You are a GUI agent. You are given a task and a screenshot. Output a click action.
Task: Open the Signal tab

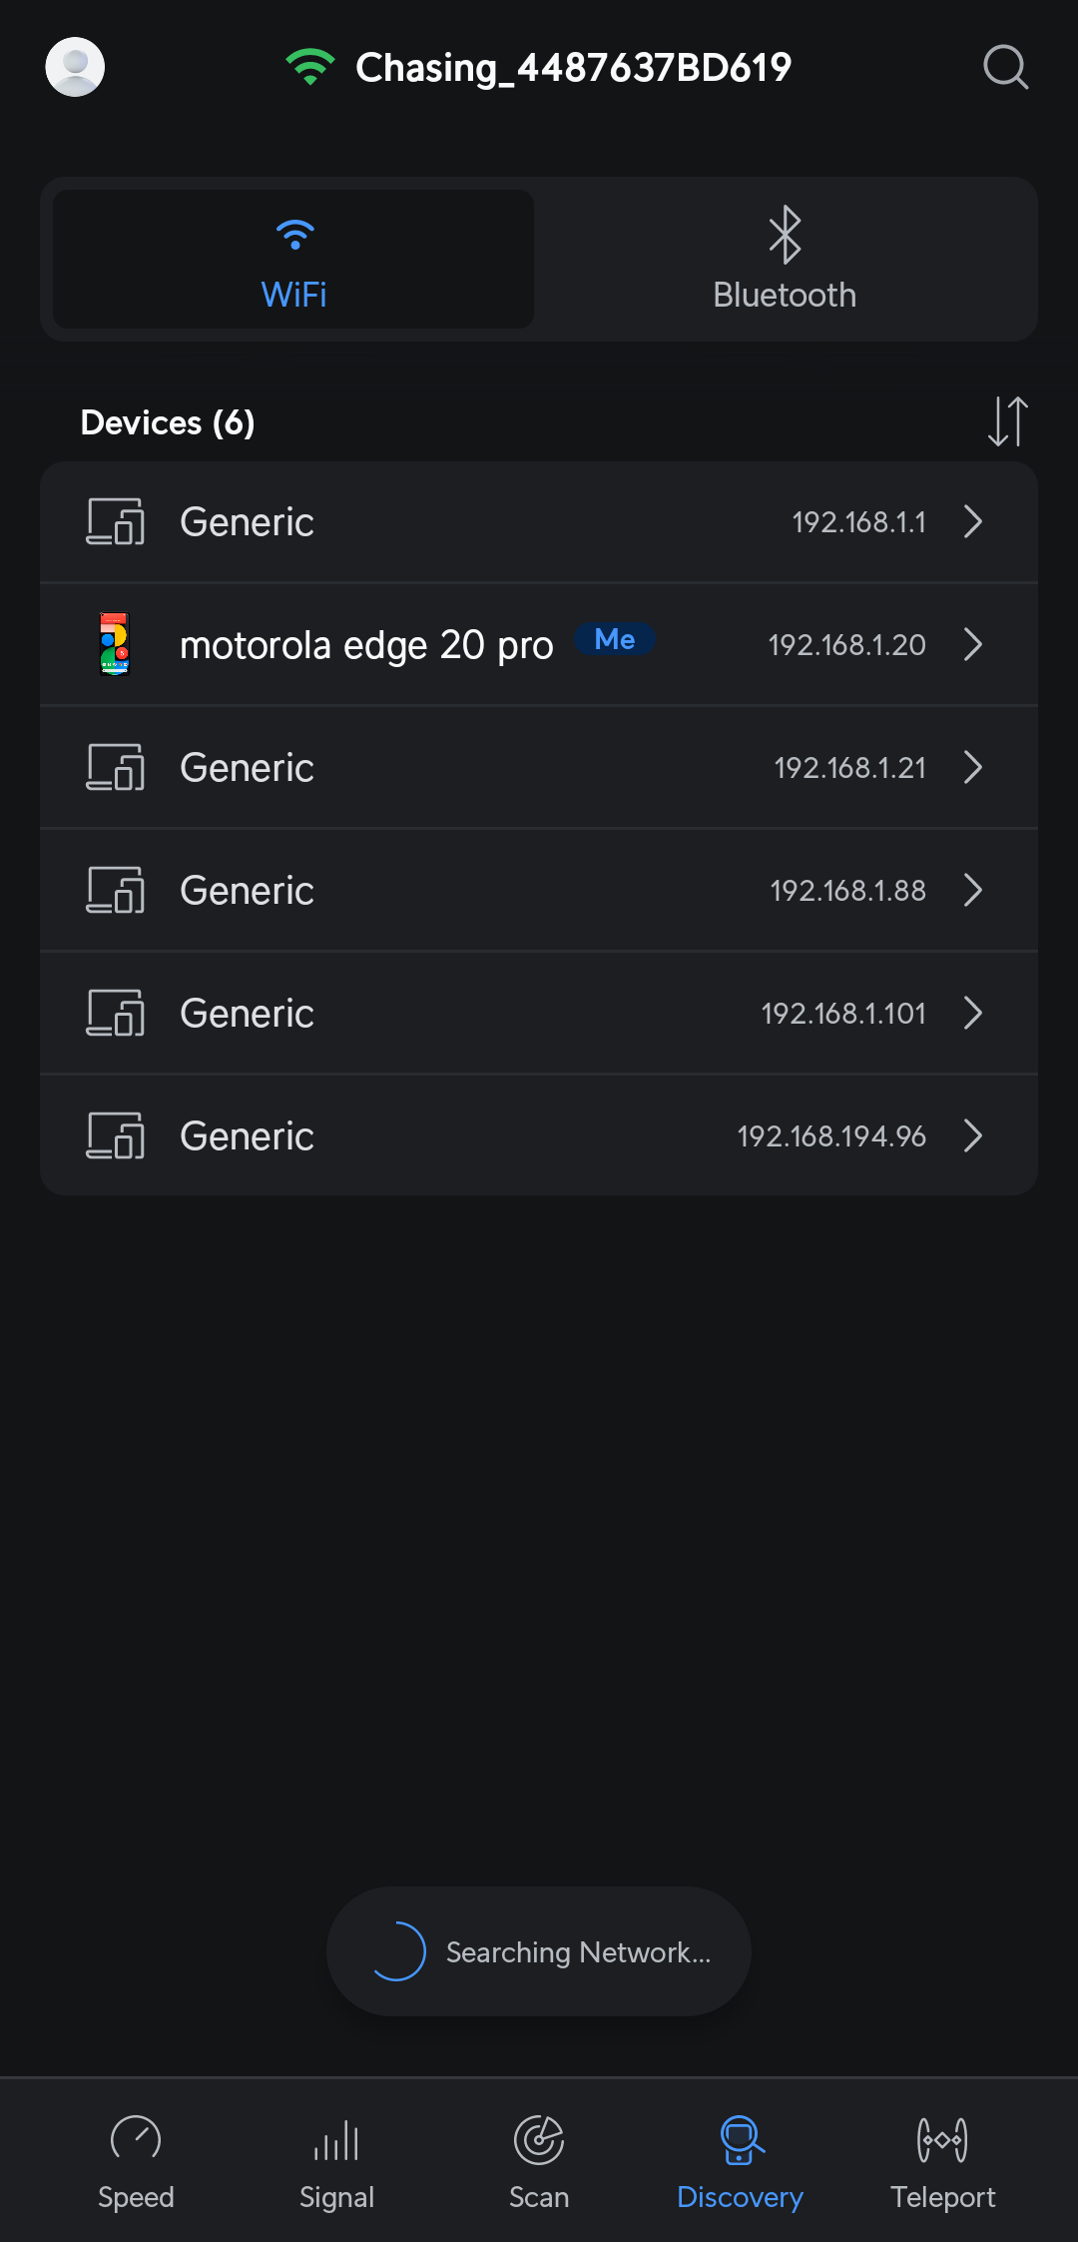(336, 2162)
